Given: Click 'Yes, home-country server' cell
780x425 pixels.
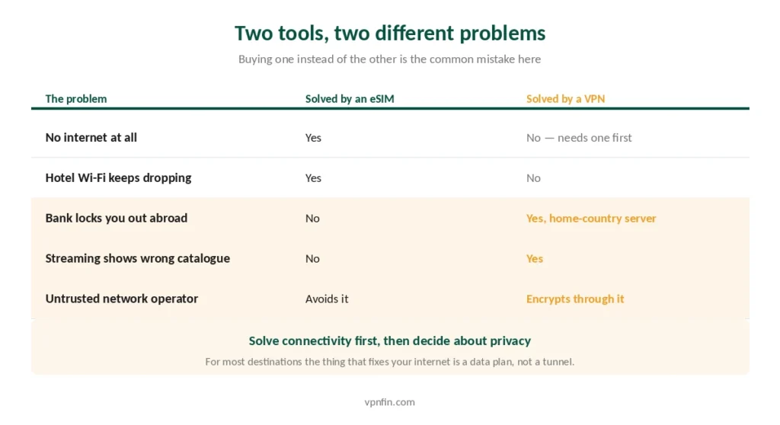Looking at the screenshot, I should tap(591, 219).
